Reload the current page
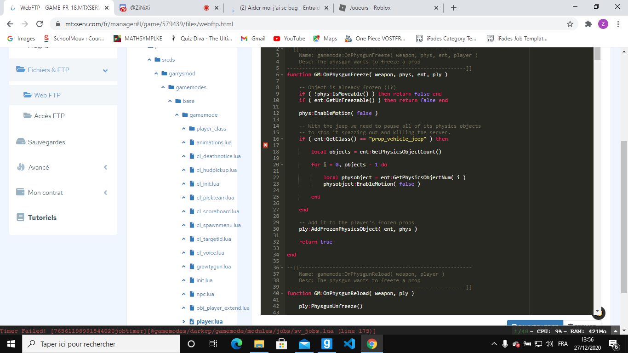Screen dimensions: 628x353 point(40,24)
